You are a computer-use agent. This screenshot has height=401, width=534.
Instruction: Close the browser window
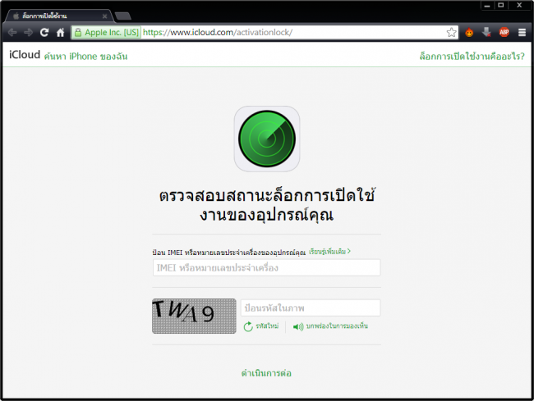tap(519, 6)
